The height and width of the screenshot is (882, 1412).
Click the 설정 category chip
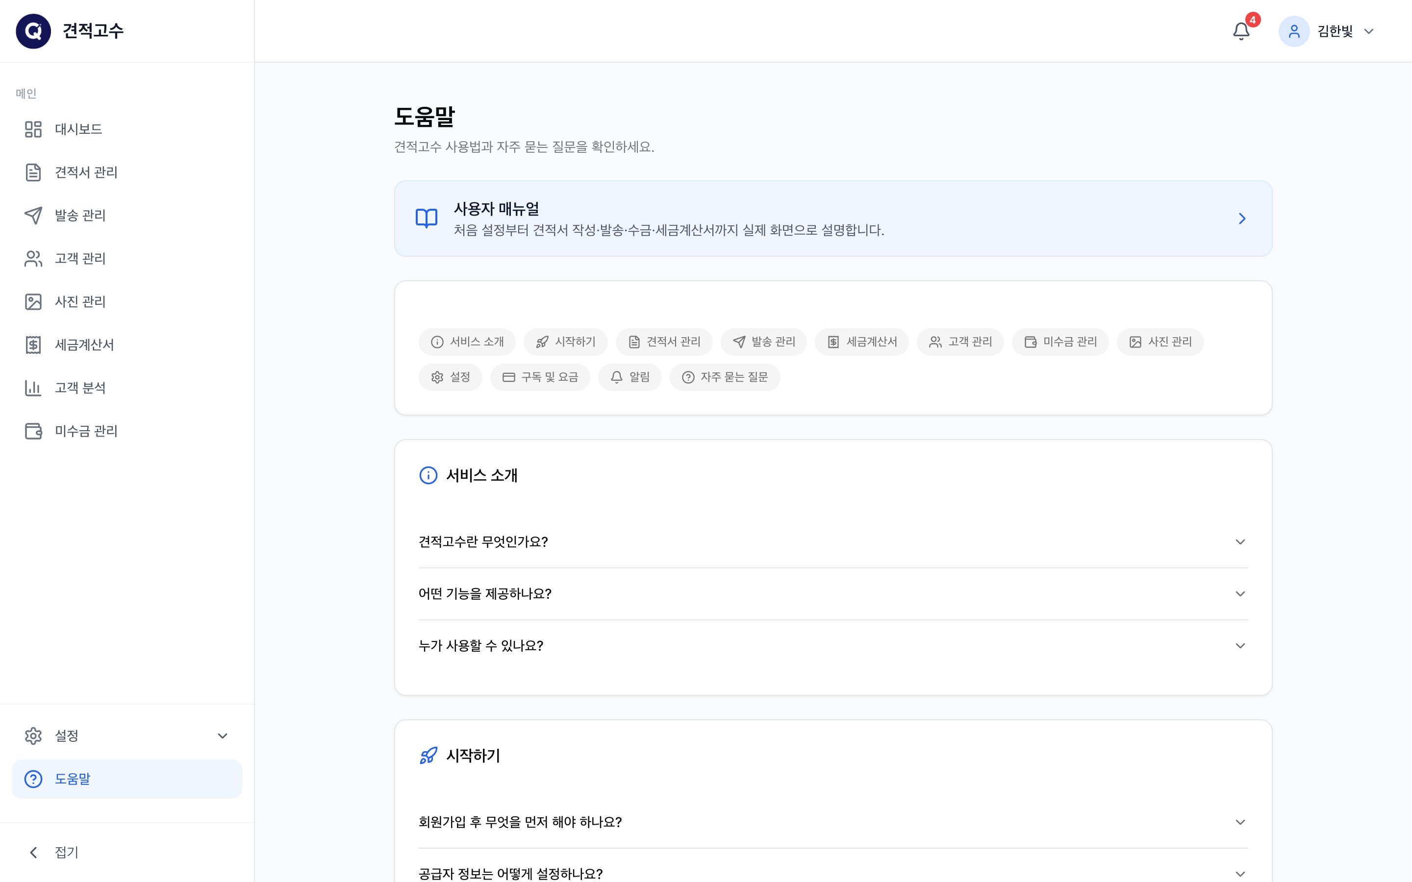(x=451, y=377)
